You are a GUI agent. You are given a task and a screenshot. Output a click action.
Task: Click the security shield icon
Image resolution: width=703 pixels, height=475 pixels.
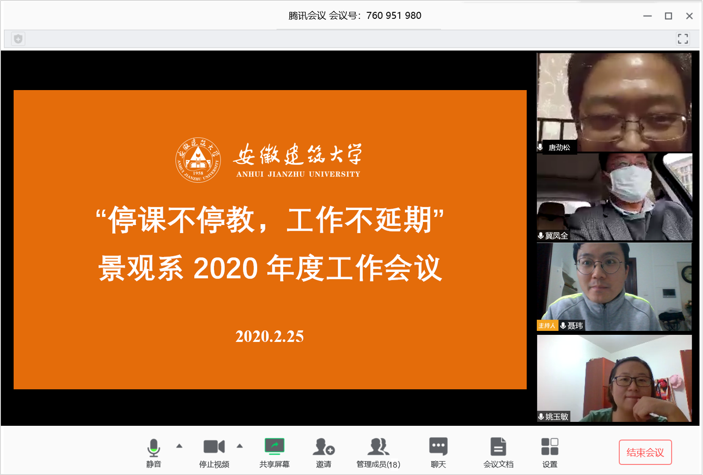point(18,39)
